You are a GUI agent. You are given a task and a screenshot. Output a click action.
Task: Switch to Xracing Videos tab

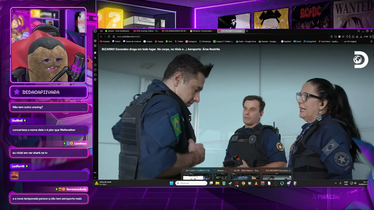pyautogui.click(x=146, y=31)
